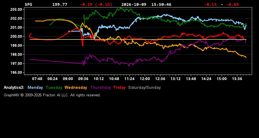Click the -0.1% value at top right
Screen dimensions: 259x138
[x=210, y=4]
